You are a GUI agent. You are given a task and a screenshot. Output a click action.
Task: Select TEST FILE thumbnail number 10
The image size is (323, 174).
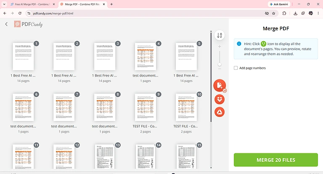pyautogui.click(x=186, y=107)
